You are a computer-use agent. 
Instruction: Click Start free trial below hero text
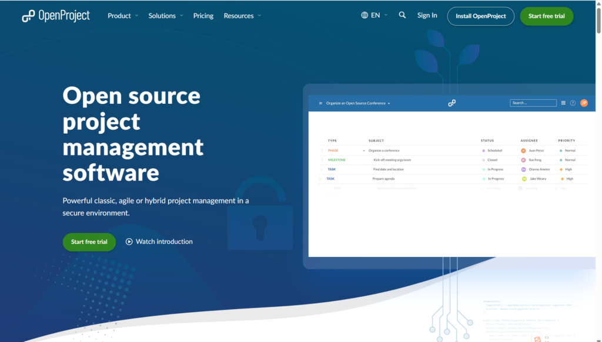[x=89, y=242]
